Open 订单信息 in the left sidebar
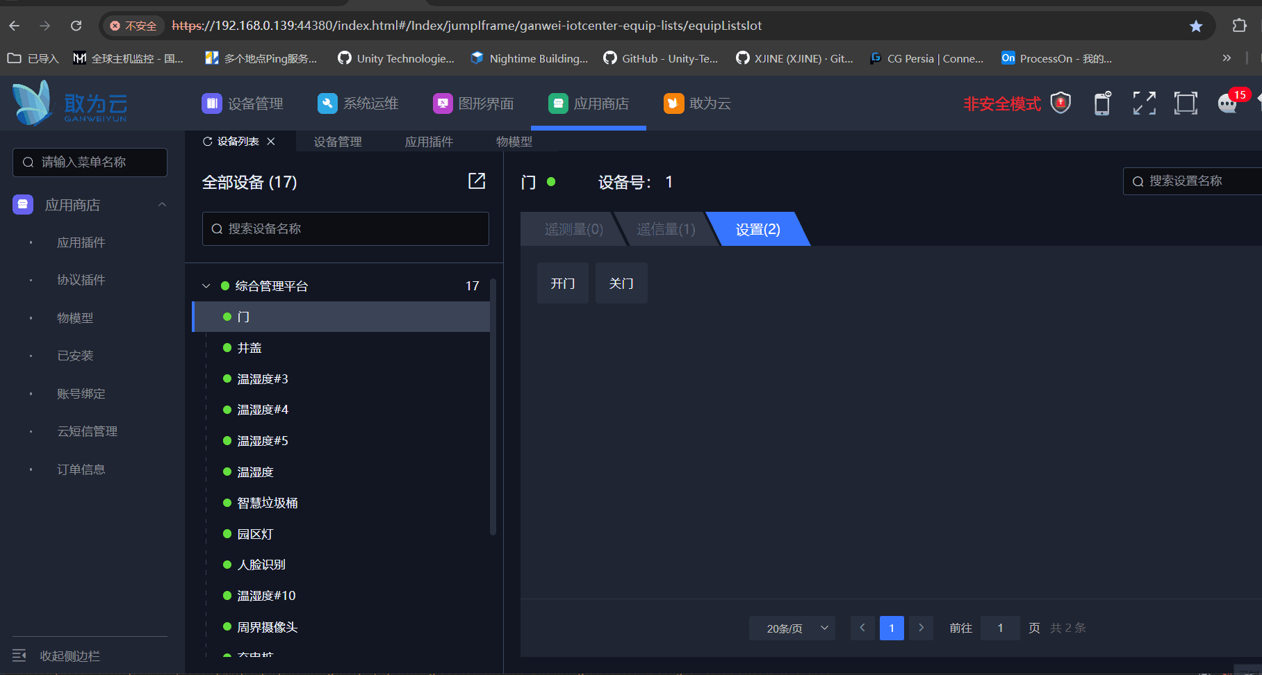1262x675 pixels. tap(81, 469)
